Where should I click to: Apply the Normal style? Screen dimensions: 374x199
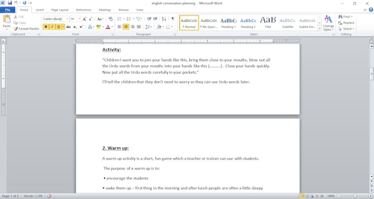point(189,23)
